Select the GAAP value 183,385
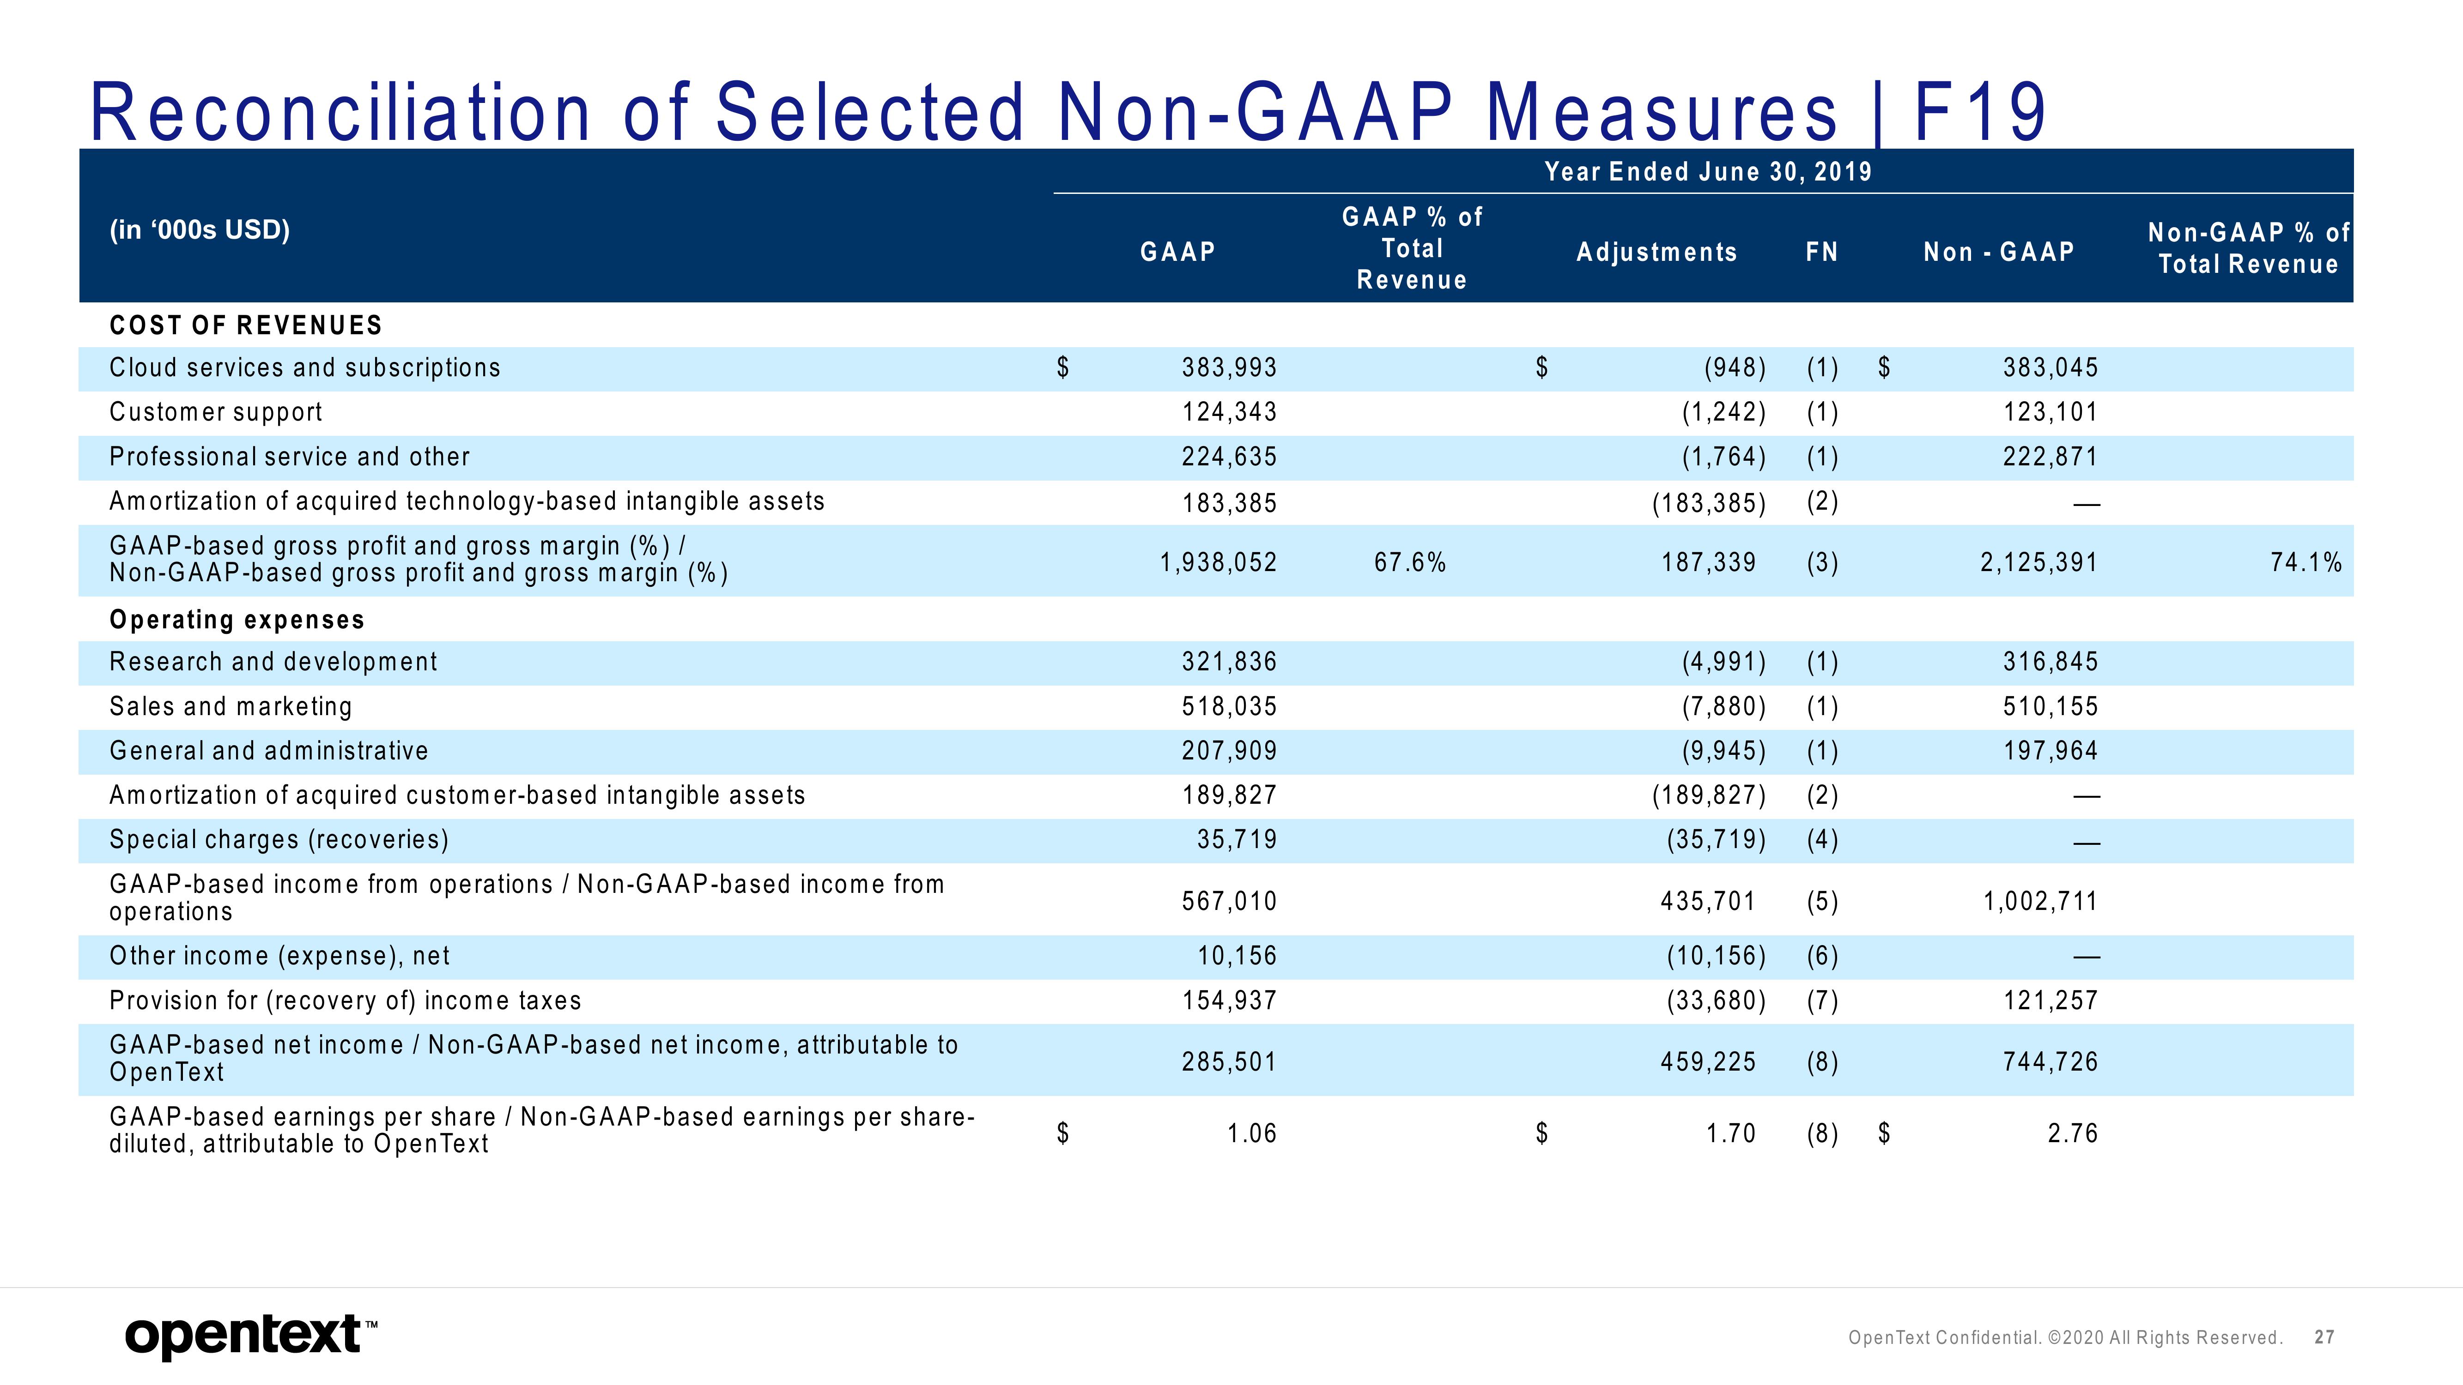Image resolution: width=2463 pixels, height=1385 pixels. tap(1230, 503)
